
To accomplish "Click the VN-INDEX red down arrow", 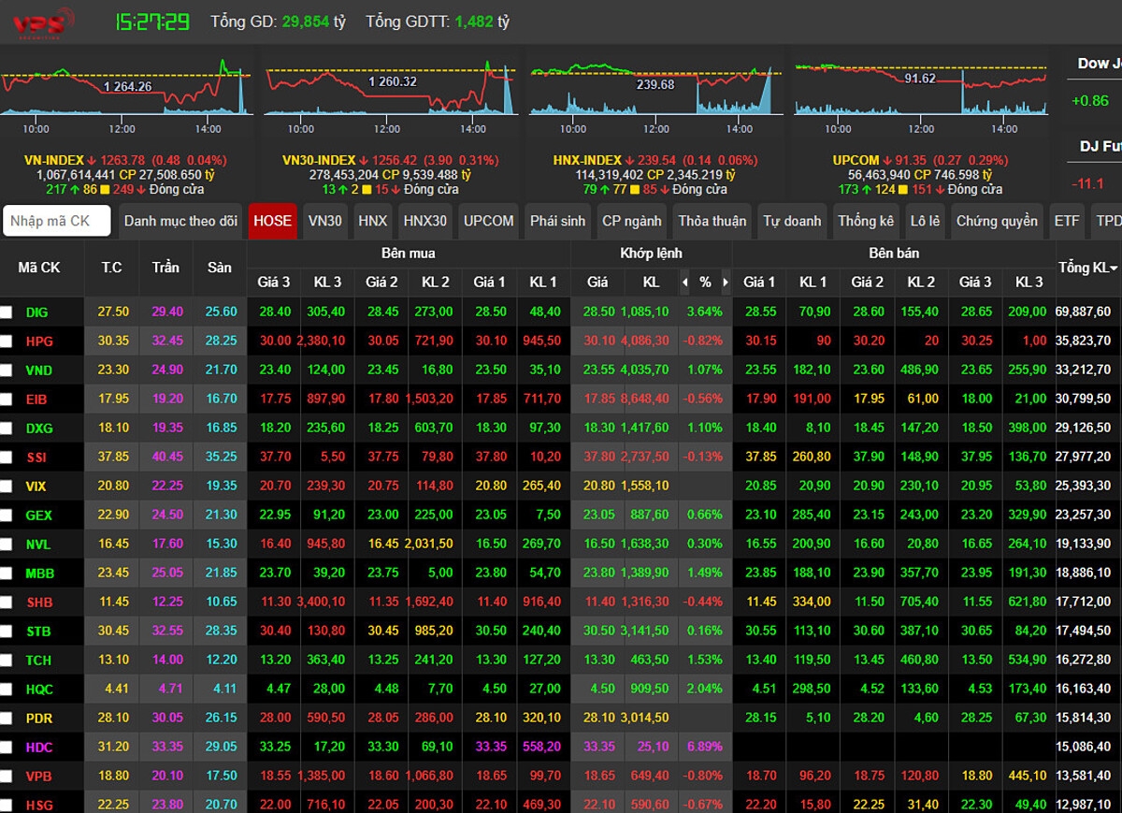I will coord(91,161).
